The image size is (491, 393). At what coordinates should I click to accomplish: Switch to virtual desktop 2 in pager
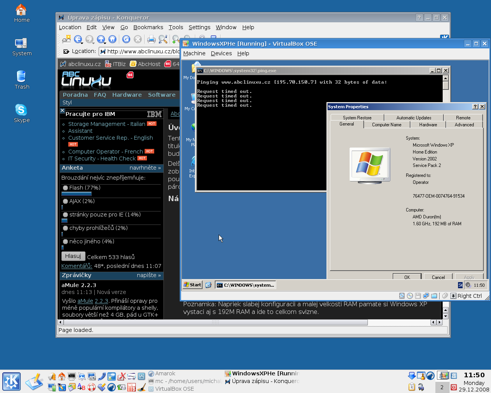tap(442, 387)
